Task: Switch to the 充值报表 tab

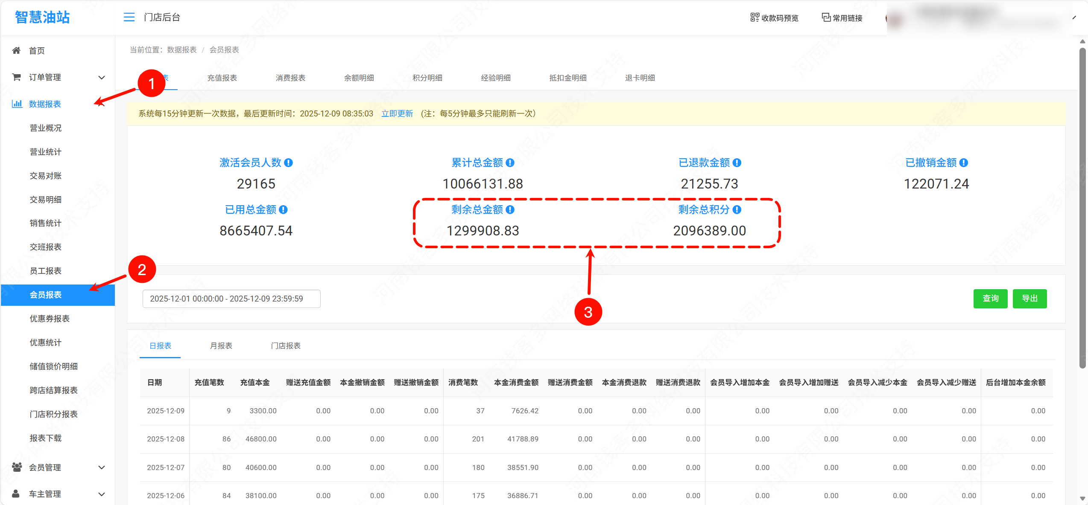Action: (x=222, y=78)
